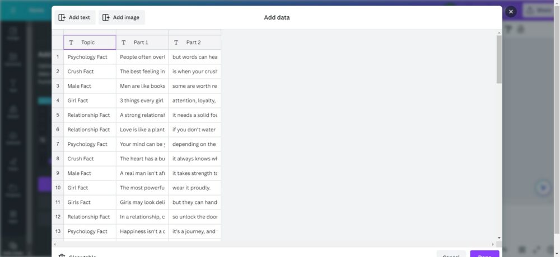Image resolution: width=560 pixels, height=257 pixels.
Task: Click cell 'some are worth re'
Action: click(x=195, y=86)
